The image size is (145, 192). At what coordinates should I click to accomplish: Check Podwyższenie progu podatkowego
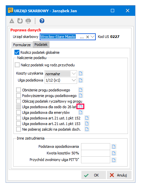(x=18, y=96)
